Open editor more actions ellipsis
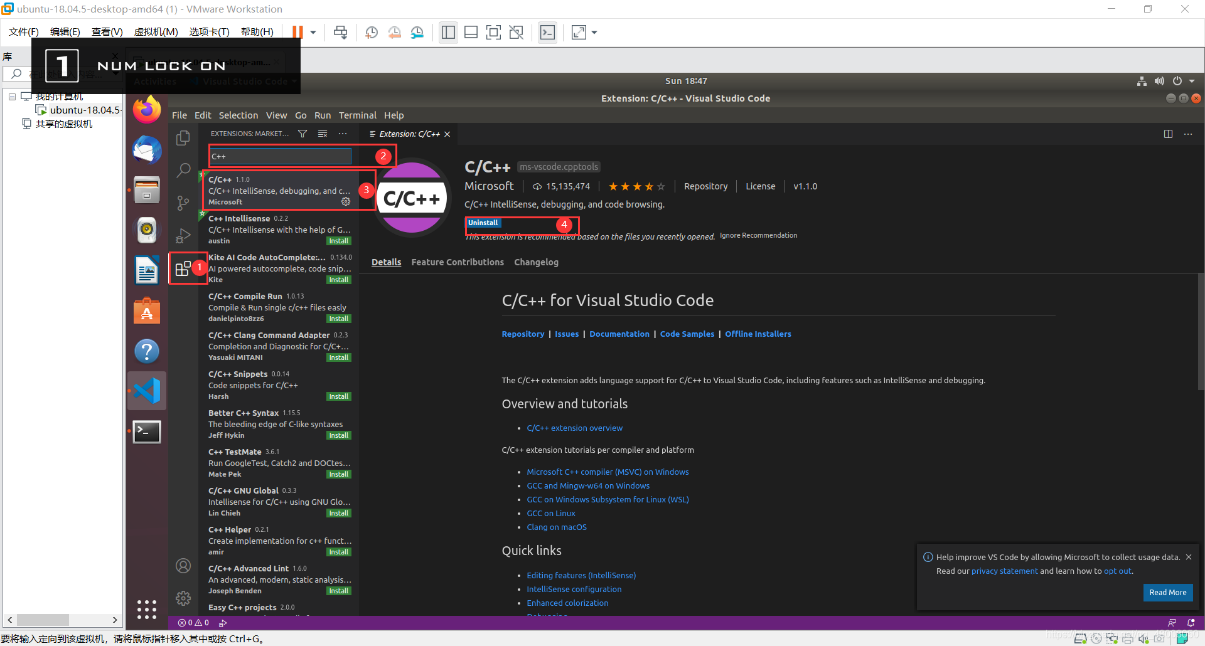 click(1188, 134)
